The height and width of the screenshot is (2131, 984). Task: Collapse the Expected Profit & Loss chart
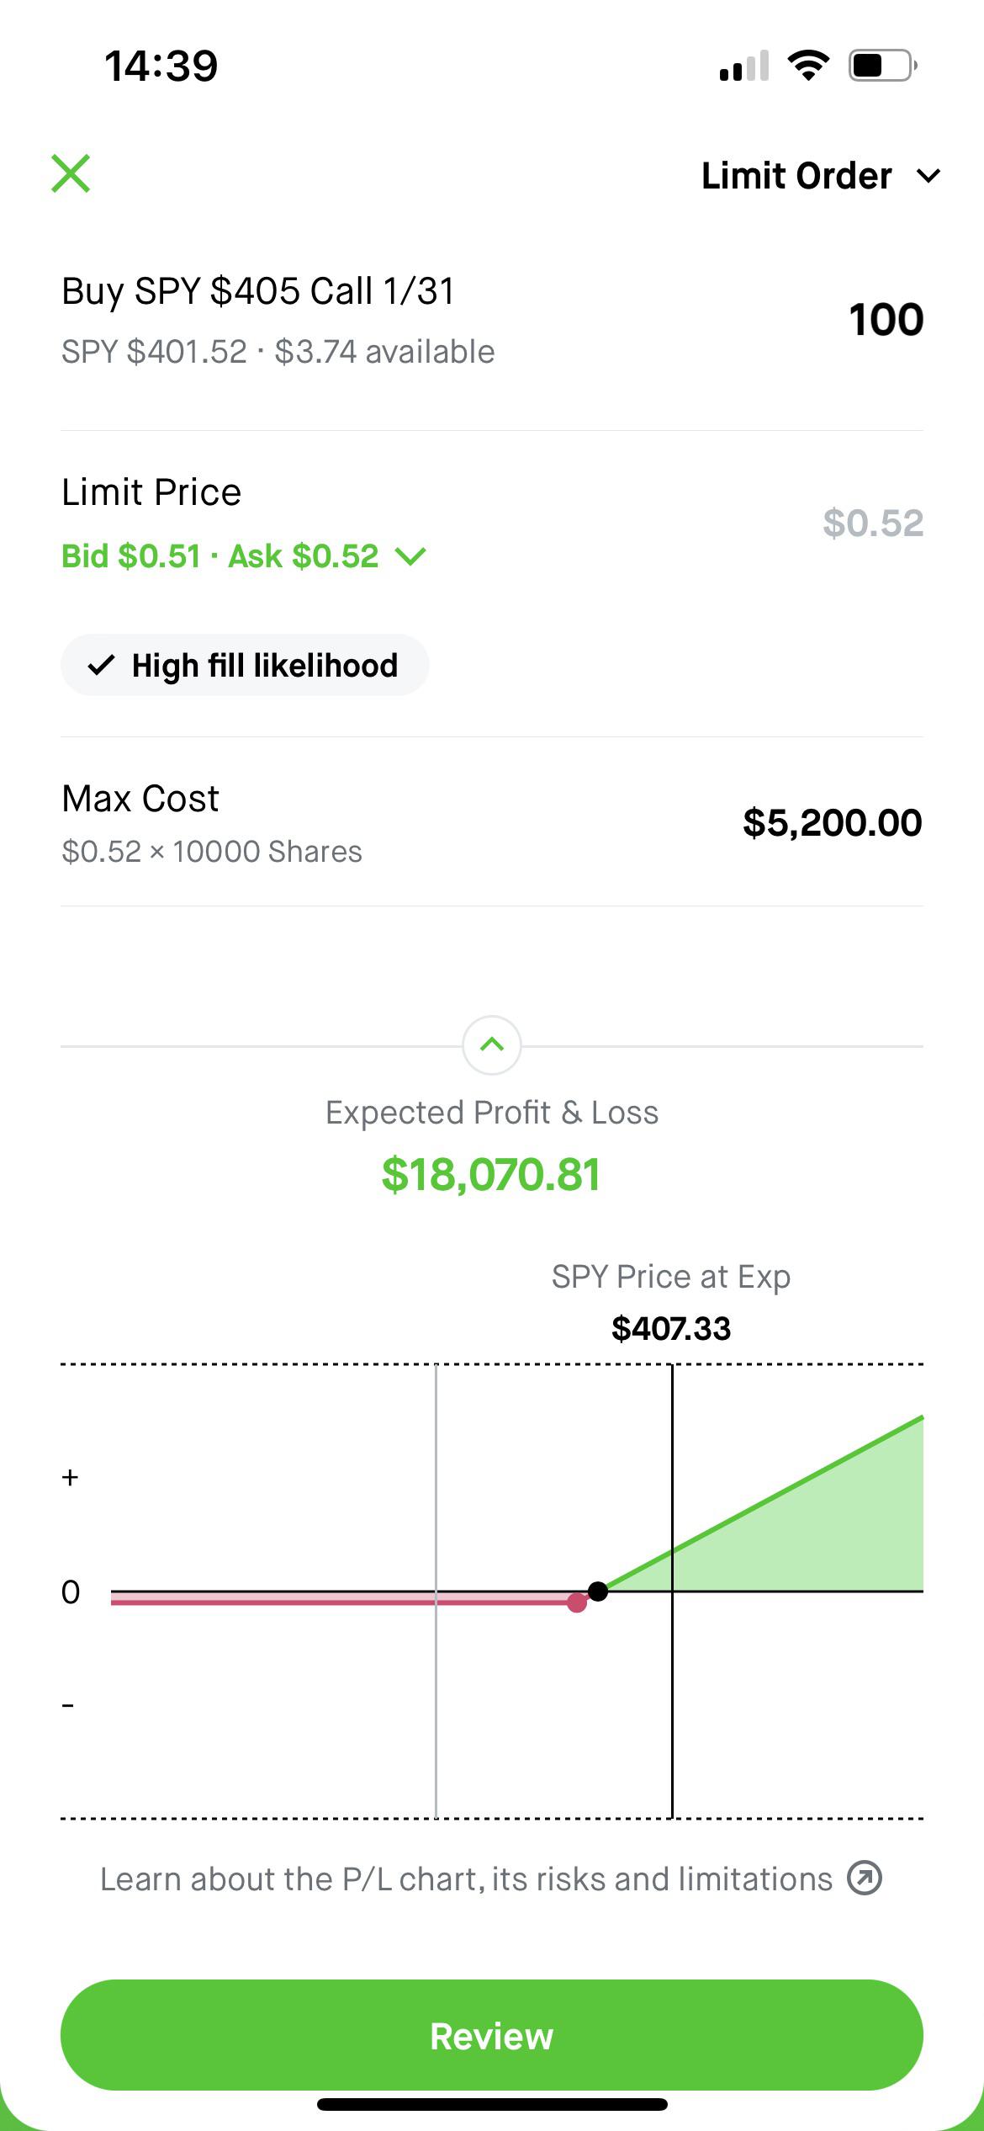tap(492, 1045)
